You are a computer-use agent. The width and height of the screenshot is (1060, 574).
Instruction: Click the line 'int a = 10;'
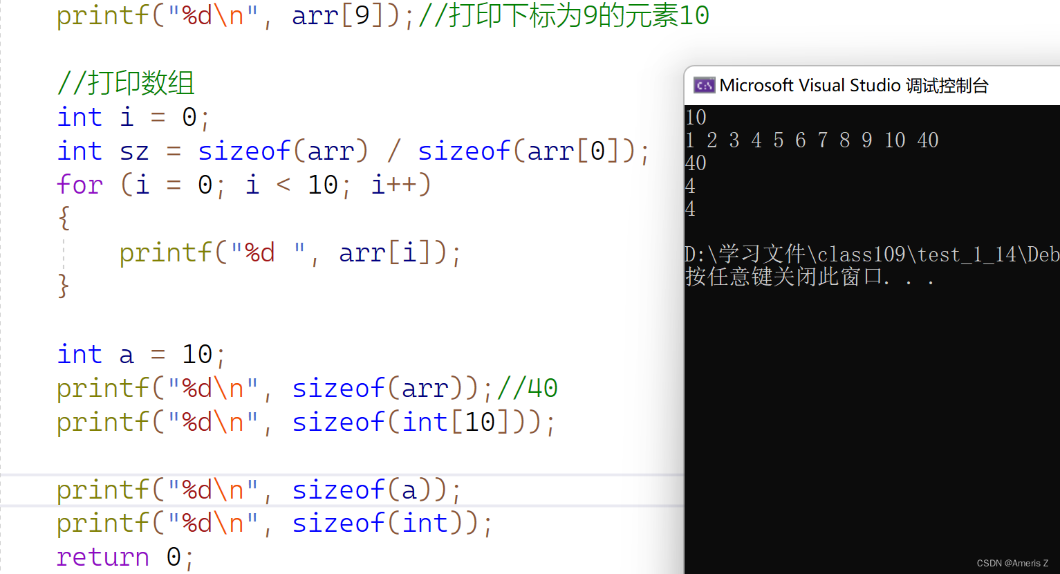coord(141,354)
